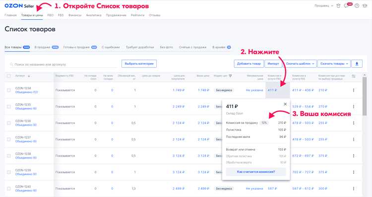Image resolution: width=372 pixels, height=197 pixels.
Task: Focus the Поиск по названию или артикулу field
Action: tap(63, 64)
